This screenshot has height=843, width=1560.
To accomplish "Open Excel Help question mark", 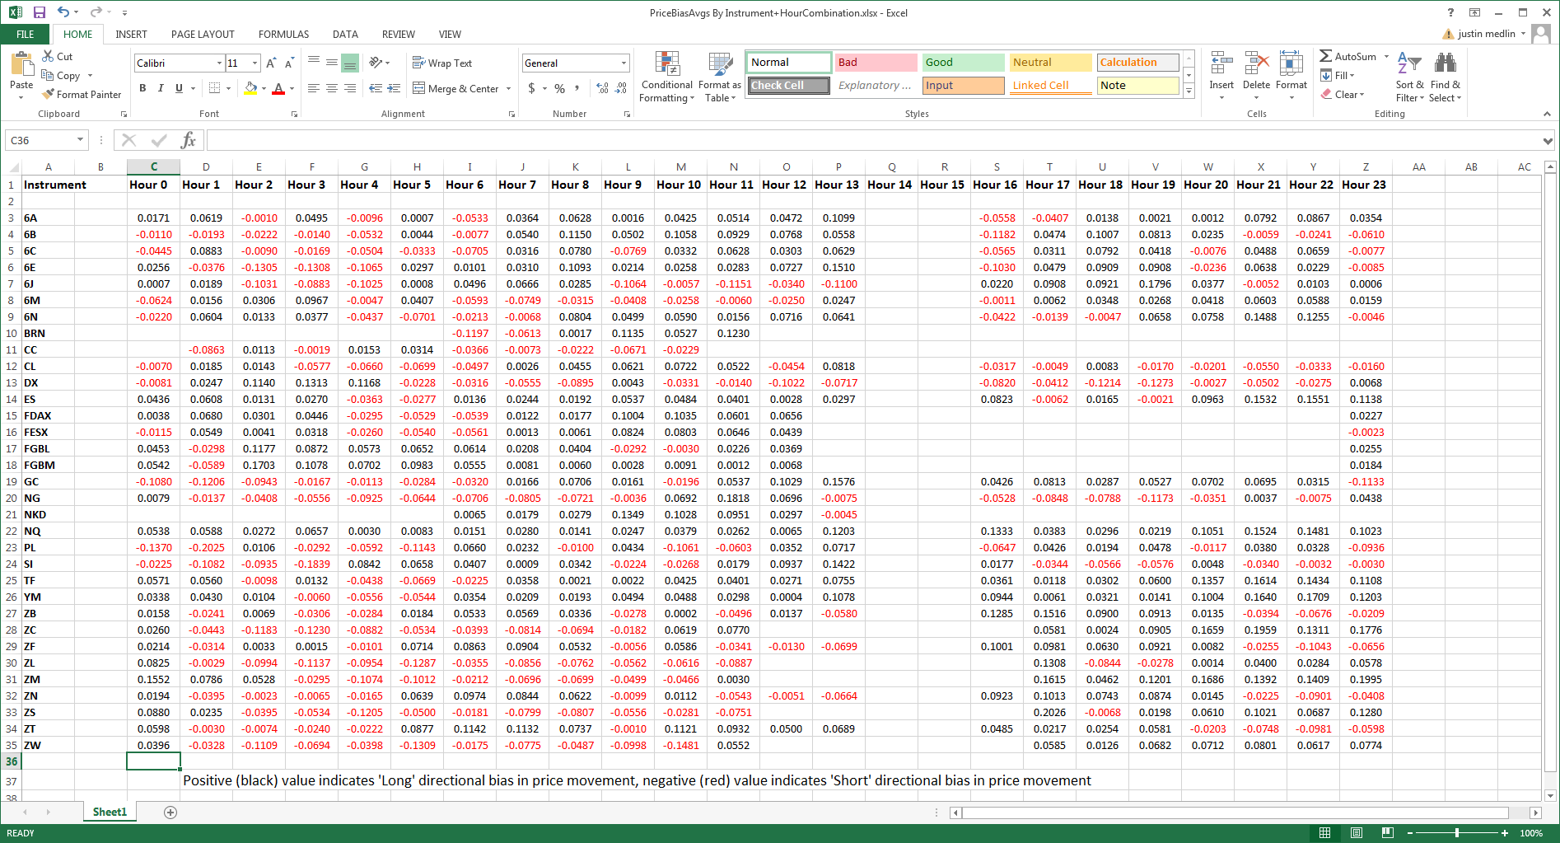I will click(x=1450, y=12).
